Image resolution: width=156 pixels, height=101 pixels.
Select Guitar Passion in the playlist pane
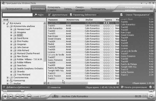point(137,72)
